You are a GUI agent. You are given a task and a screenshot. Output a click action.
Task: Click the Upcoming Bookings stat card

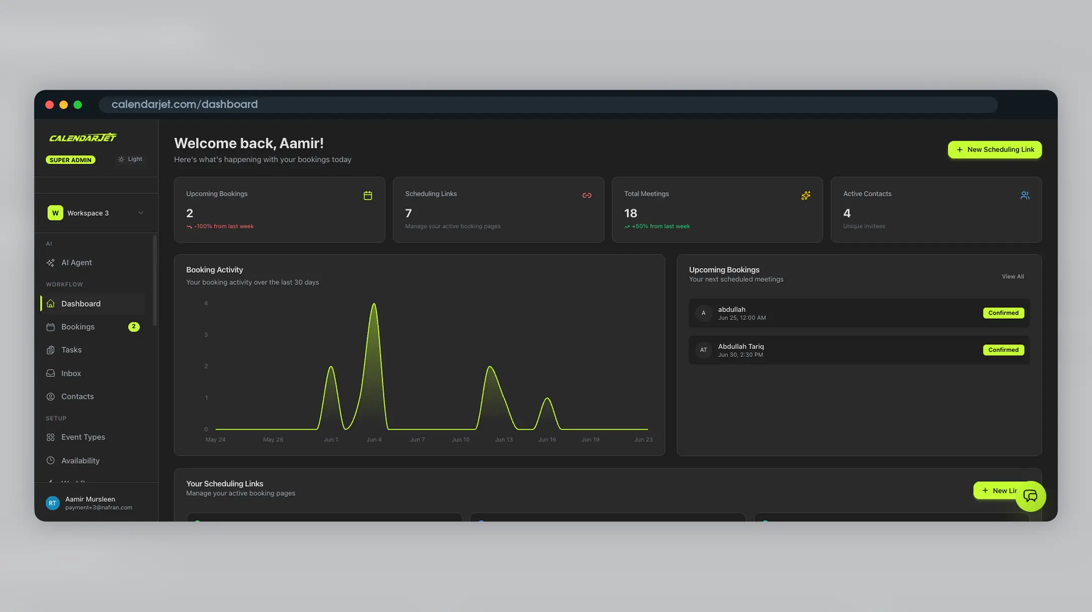[280, 210]
